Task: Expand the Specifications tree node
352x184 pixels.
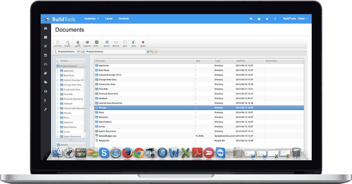Action: pos(57,127)
